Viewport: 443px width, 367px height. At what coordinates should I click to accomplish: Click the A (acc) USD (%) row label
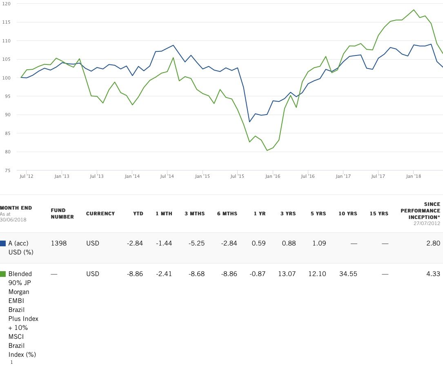(x=20, y=248)
